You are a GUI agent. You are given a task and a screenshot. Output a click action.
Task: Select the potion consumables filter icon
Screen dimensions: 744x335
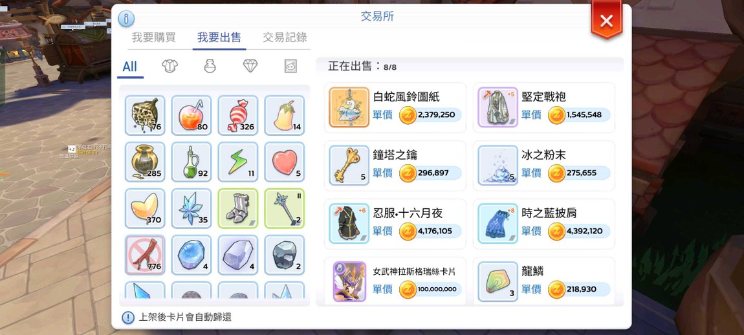[210, 66]
